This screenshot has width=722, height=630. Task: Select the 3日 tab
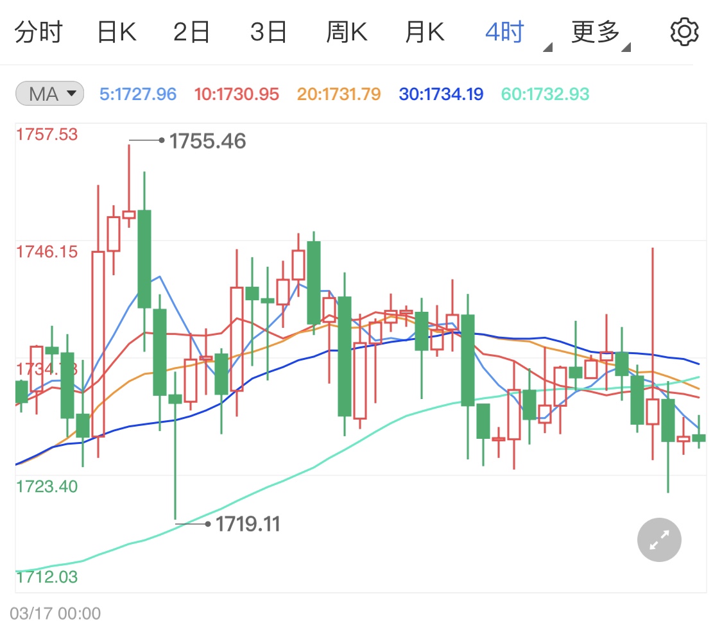point(268,32)
